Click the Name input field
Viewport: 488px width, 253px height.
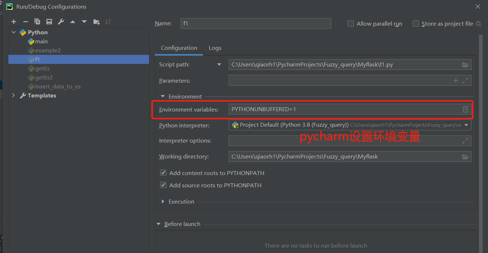(x=256, y=23)
